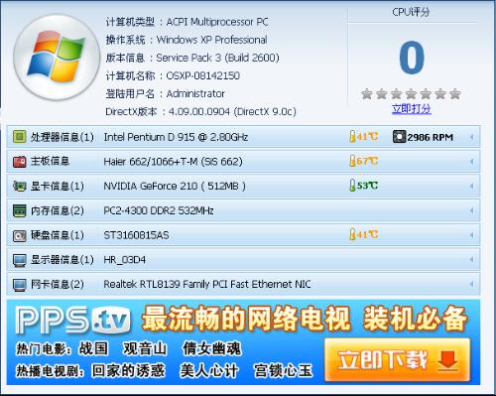The image size is (496, 396).
Task: Click the red motherboard info icon
Action: (x=19, y=162)
